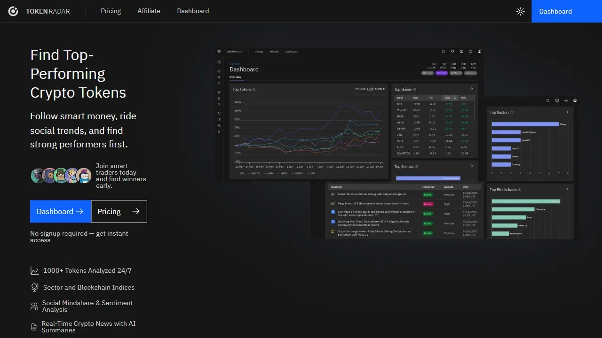Select BUBBLE chart view in Top Tokens preview

(380, 89)
